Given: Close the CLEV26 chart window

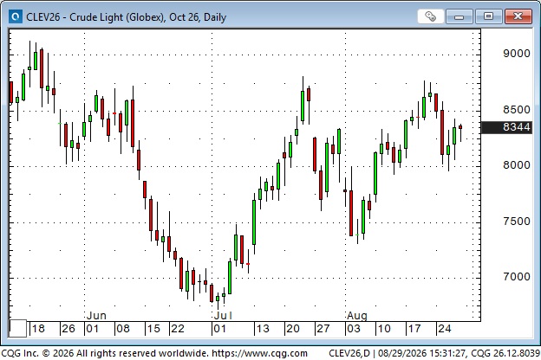Looking at the screenshot, I should coord(518,16).
